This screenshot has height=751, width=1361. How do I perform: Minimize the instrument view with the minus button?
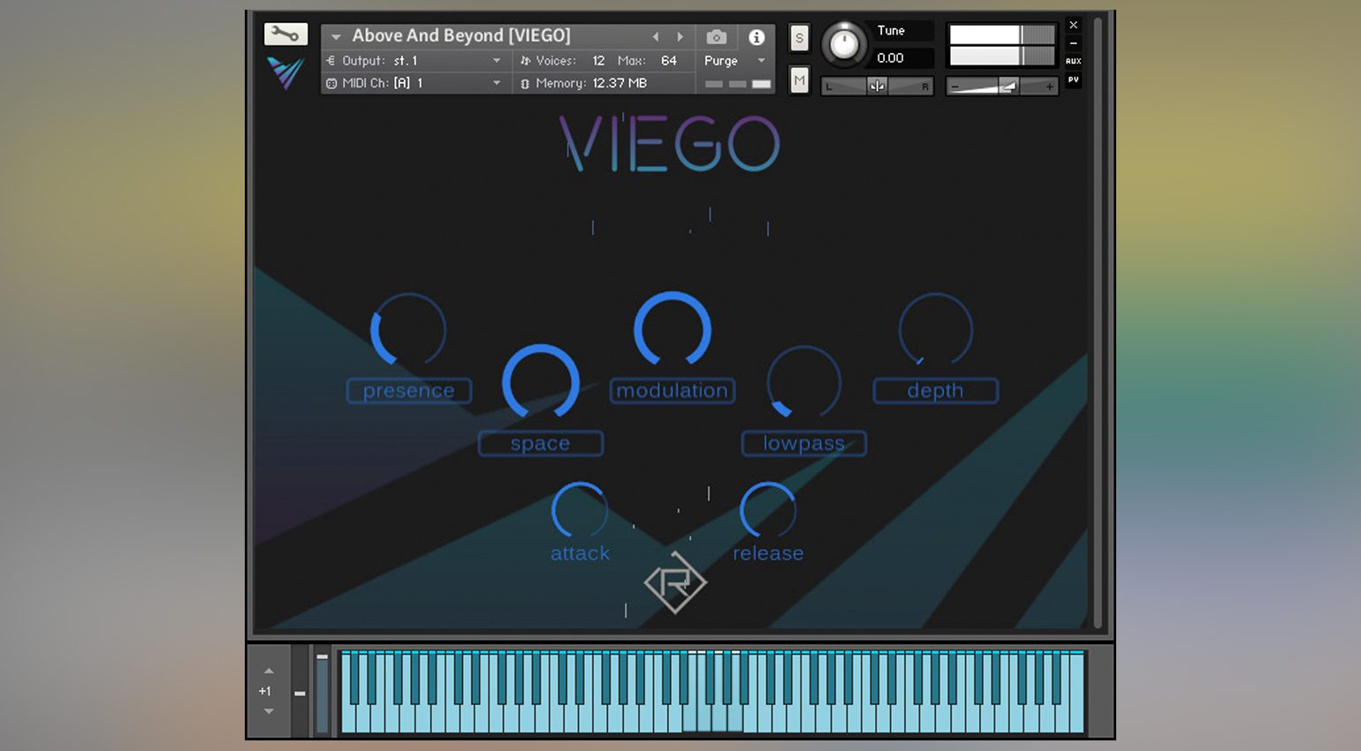(x=1073, y=43)
